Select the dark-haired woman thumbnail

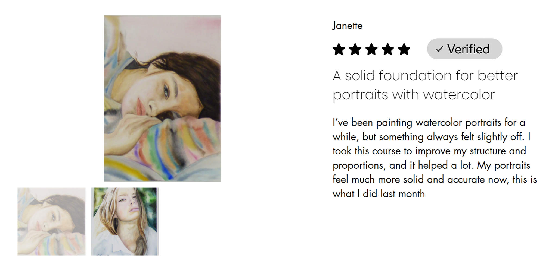pyautogui.click(x=51, y=221)
